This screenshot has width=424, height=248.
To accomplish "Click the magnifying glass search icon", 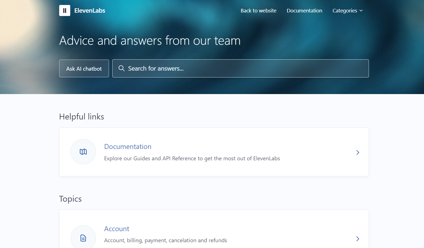I will [121, 68].
